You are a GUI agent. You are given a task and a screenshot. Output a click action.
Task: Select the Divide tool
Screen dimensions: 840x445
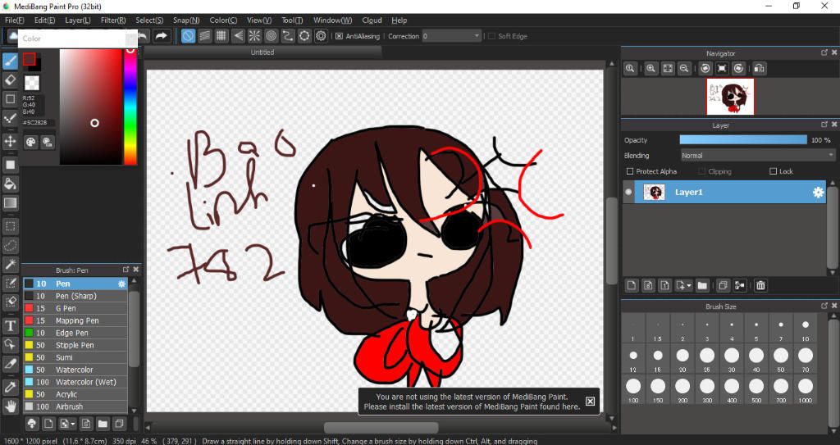point(10,364)
